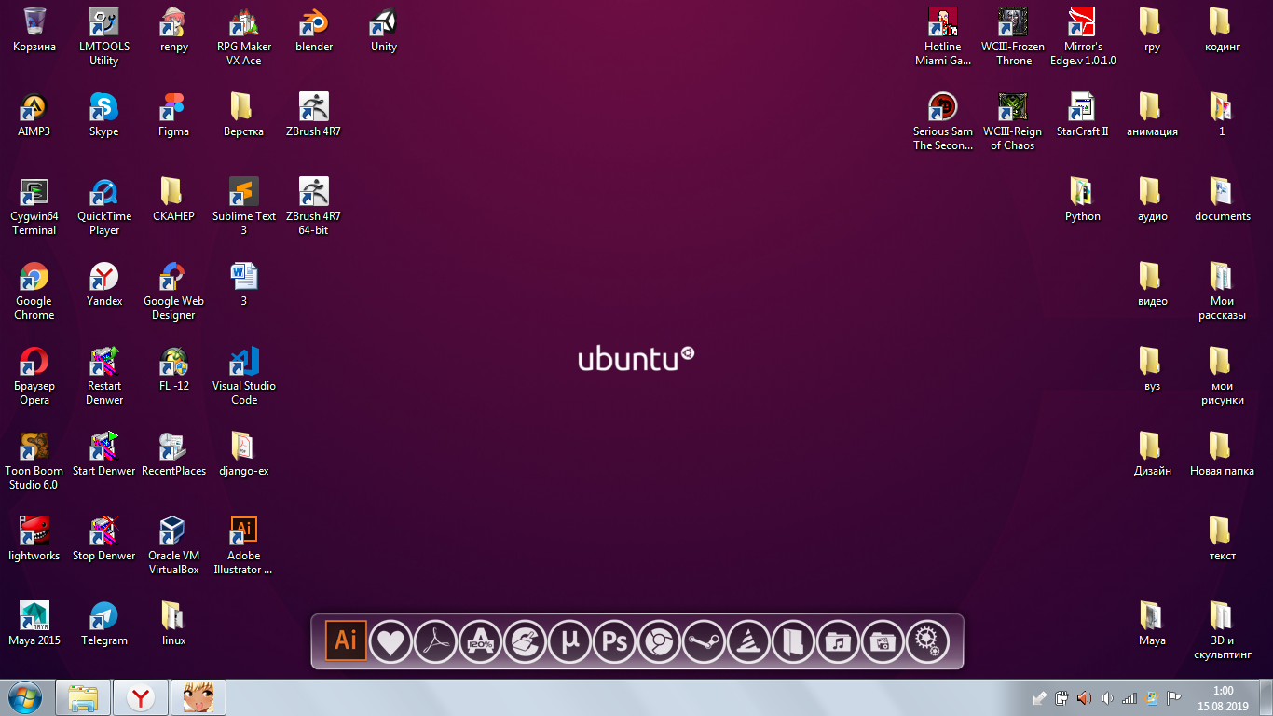This screenshot has height=716, width=1273.
Task: Select the blender desktop shortcut
Action: click(314, 30)
